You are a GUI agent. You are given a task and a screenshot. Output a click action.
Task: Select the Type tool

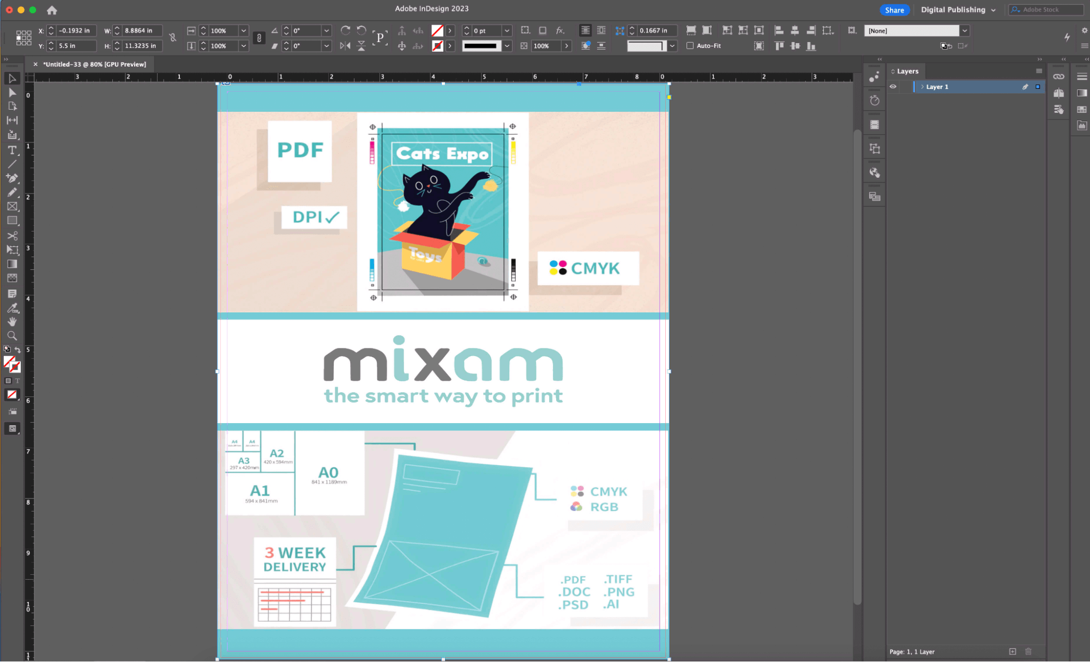click(x=12, y=150)
